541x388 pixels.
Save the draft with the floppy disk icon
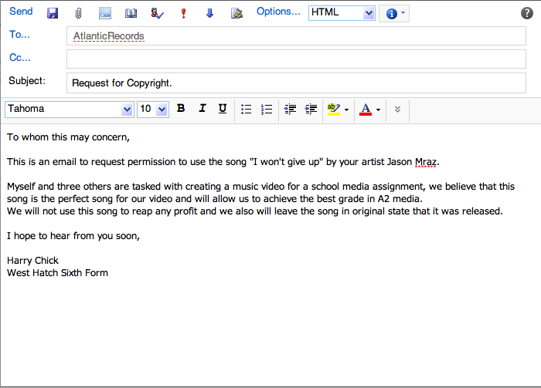(x=53, y=13)
